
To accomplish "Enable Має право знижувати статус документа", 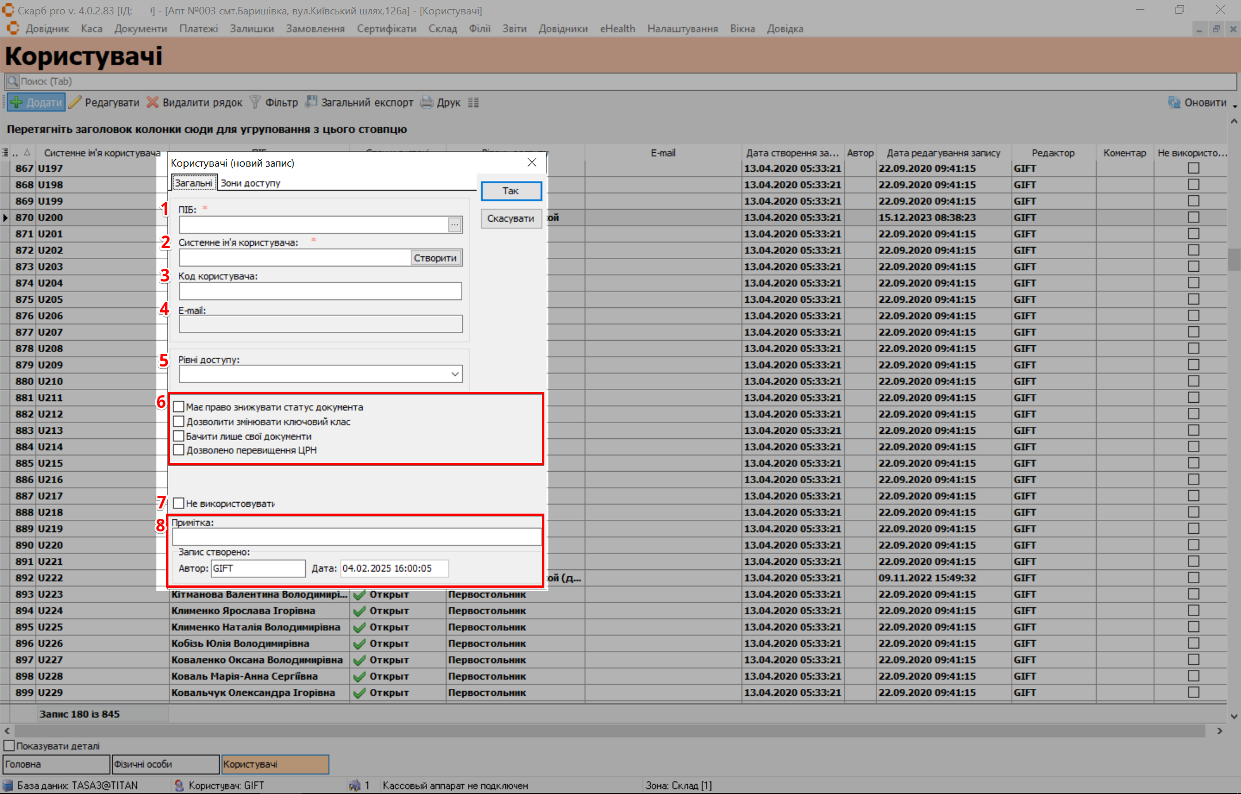I will click(179, 407).
